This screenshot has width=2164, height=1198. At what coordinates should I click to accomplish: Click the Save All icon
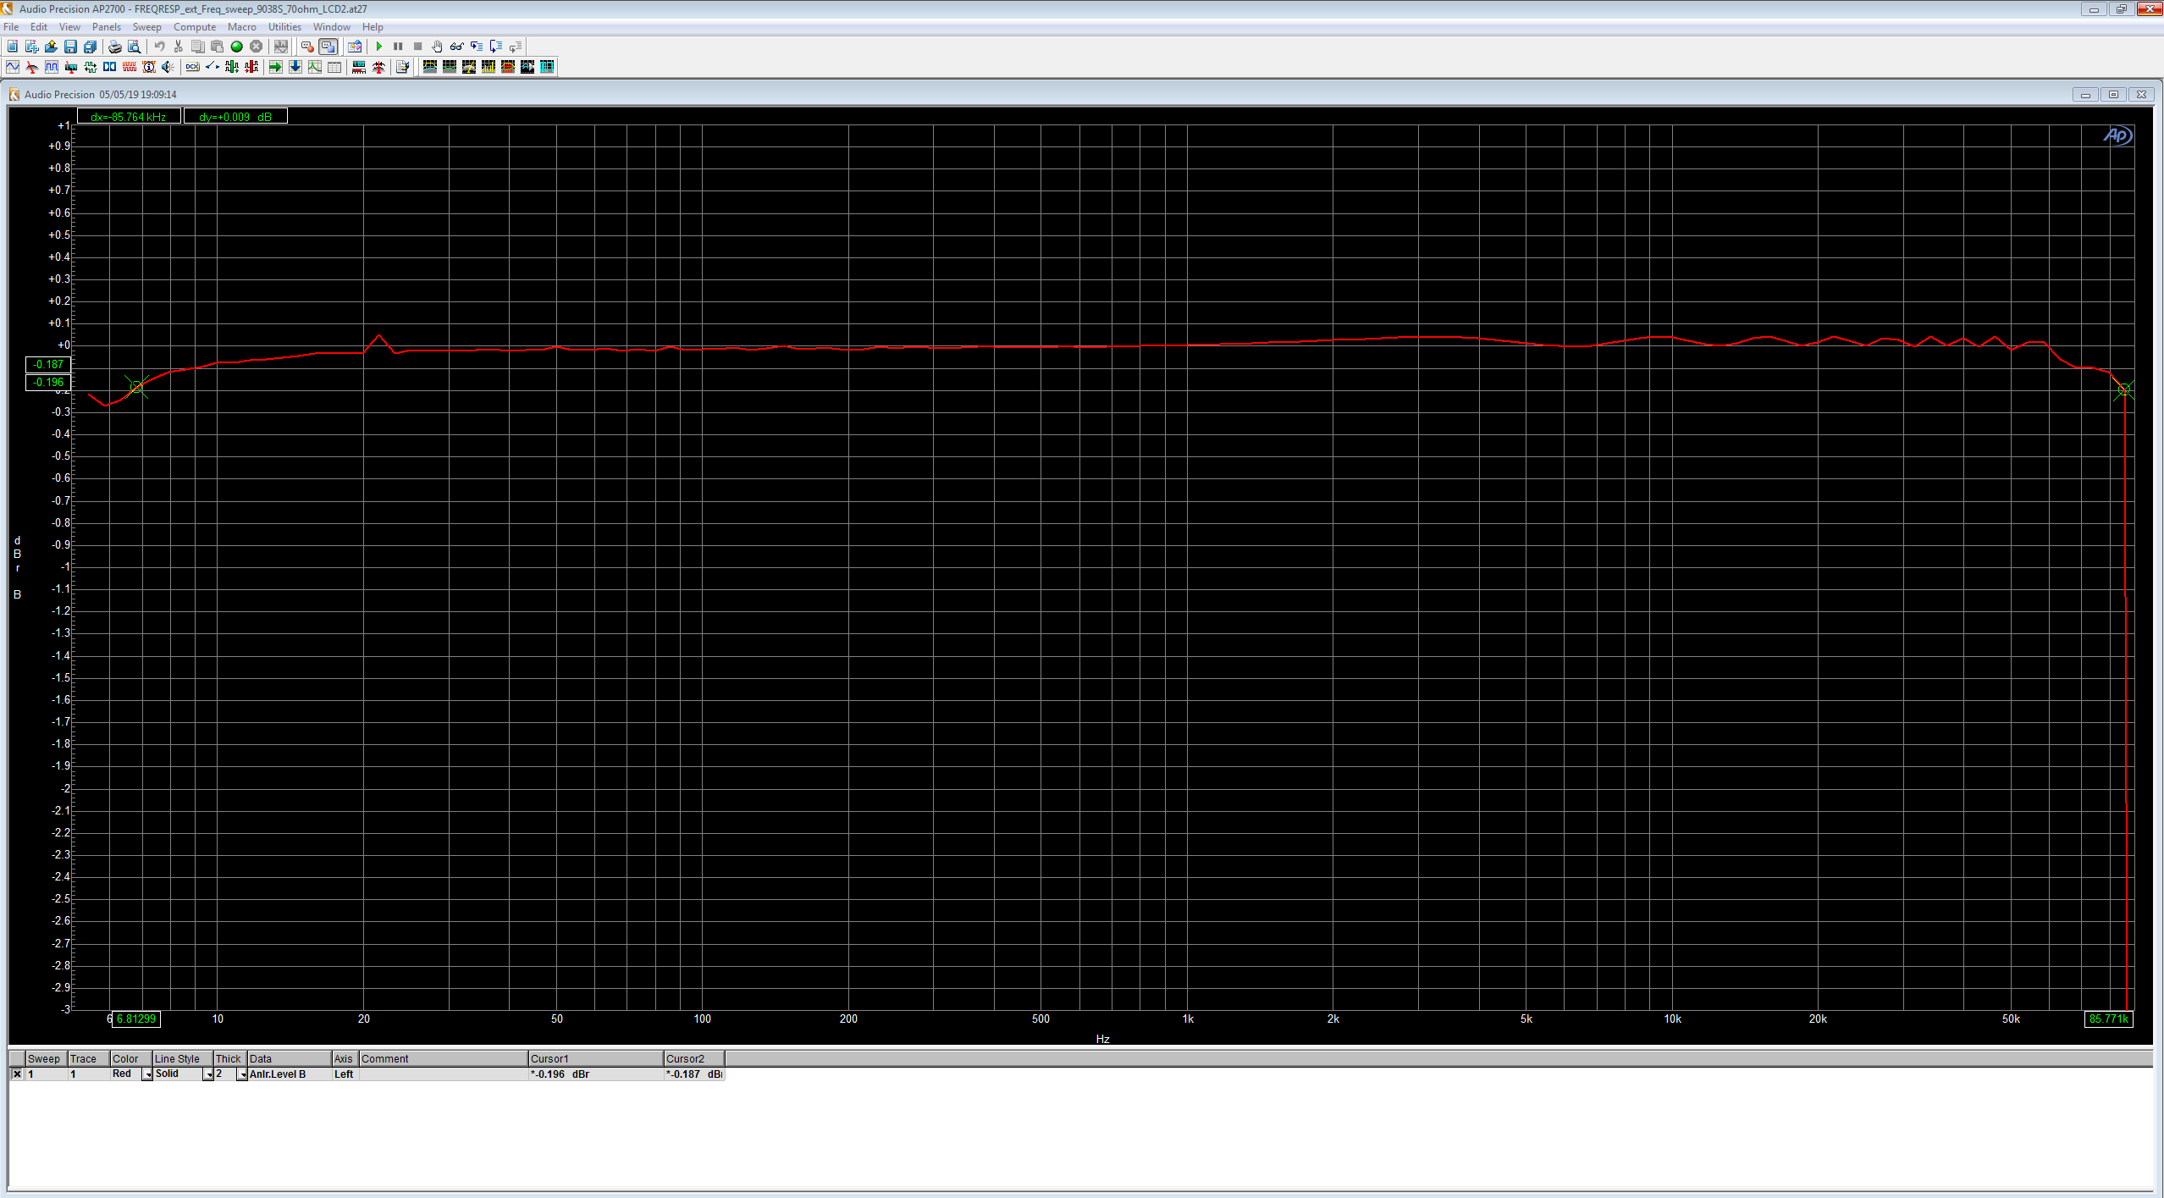90,47
